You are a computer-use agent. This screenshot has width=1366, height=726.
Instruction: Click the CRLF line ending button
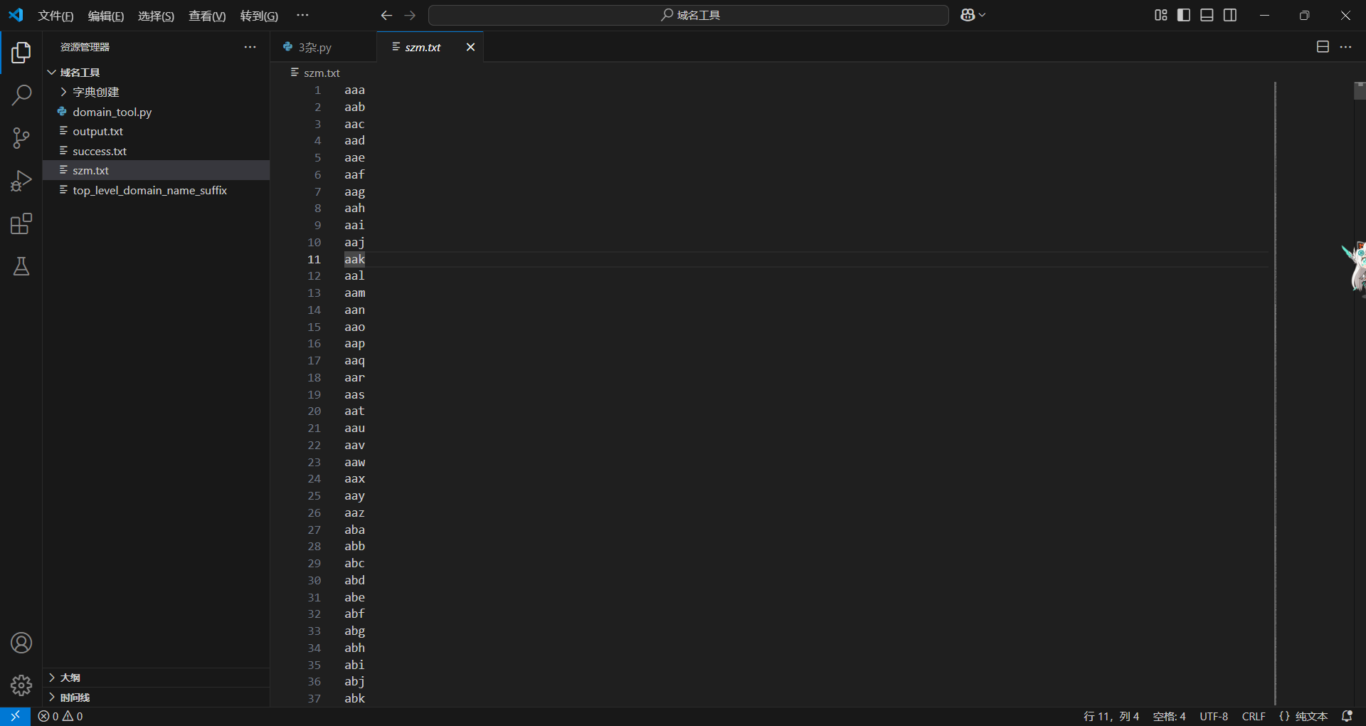pos(1253,716)
